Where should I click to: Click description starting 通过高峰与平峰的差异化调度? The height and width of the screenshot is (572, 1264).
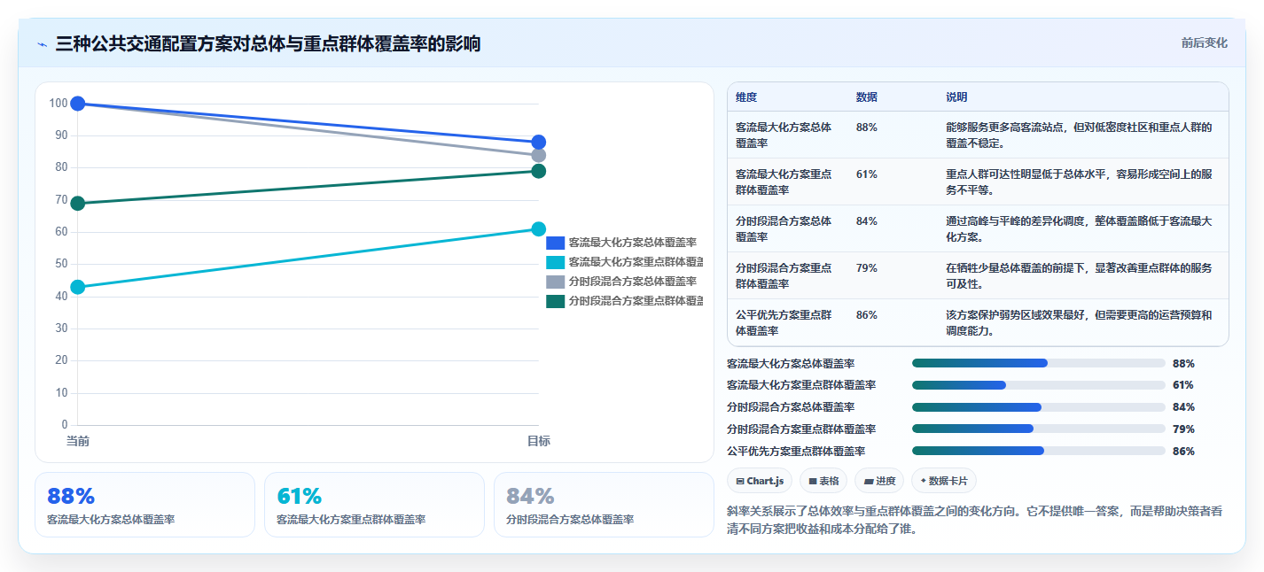click(x=1079, y=228)
